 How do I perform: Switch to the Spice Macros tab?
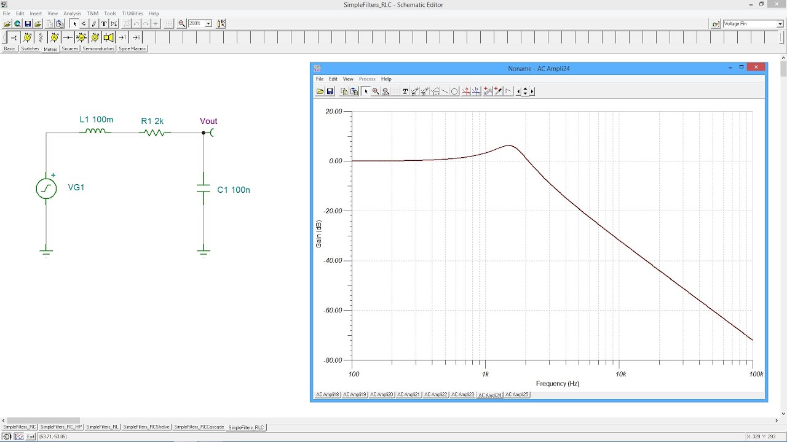pos(132,48)
